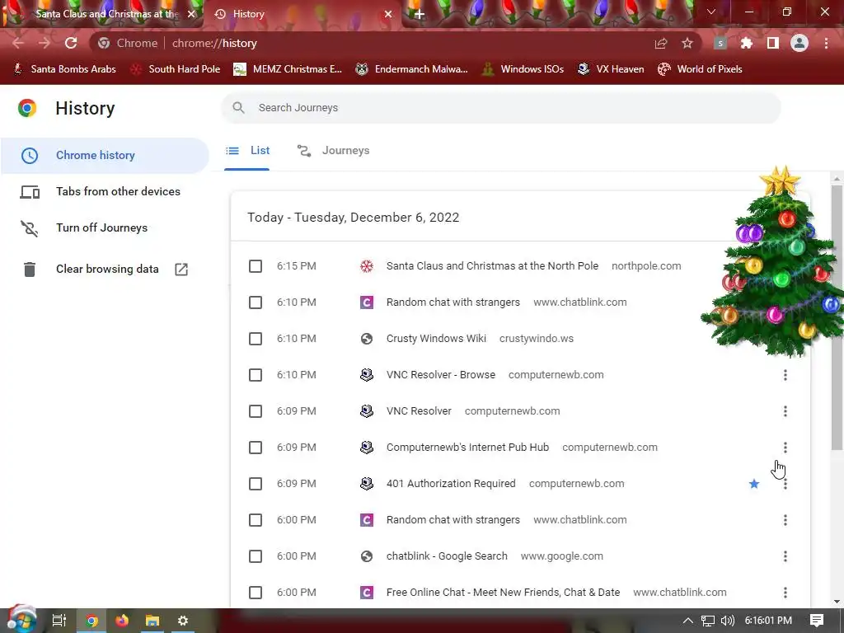Open Firefox from the taskbar

(122, 621)
